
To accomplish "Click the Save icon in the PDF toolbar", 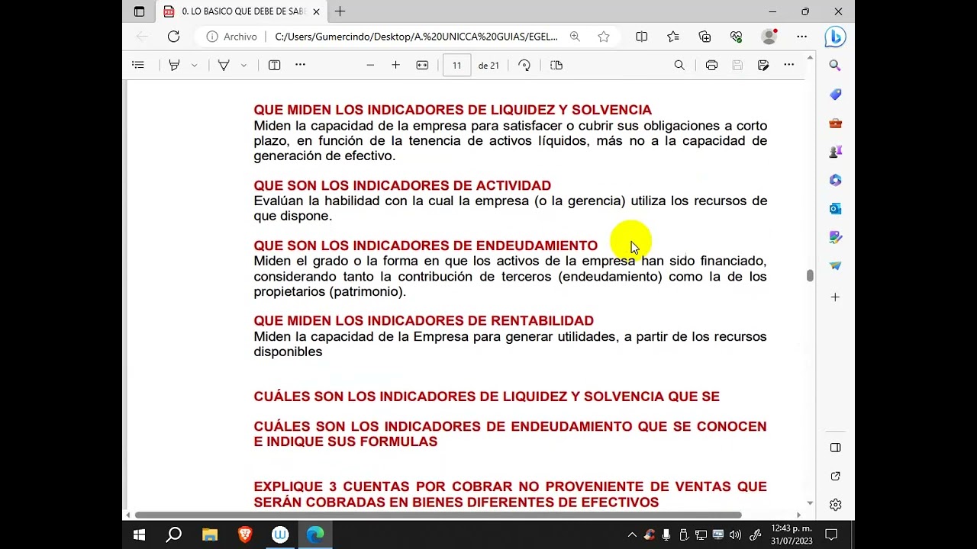I will (x=737, y=66).
